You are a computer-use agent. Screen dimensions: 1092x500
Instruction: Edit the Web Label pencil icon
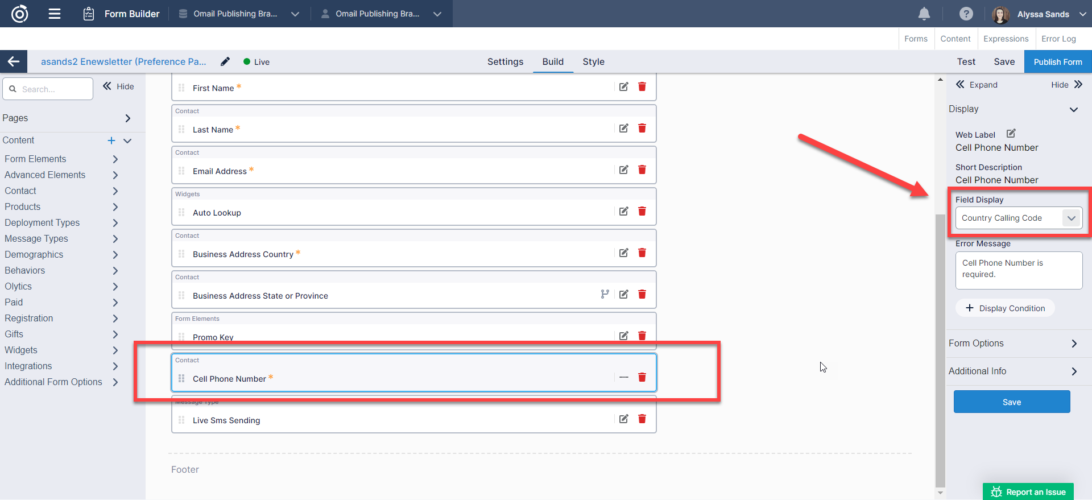[x=1011, y=134]
